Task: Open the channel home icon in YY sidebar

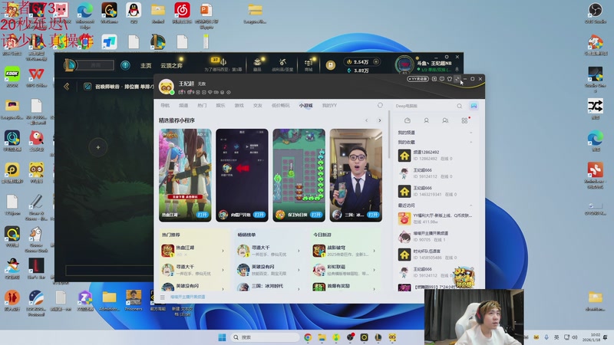Action: pyautogui.click(x=408, y=120)
